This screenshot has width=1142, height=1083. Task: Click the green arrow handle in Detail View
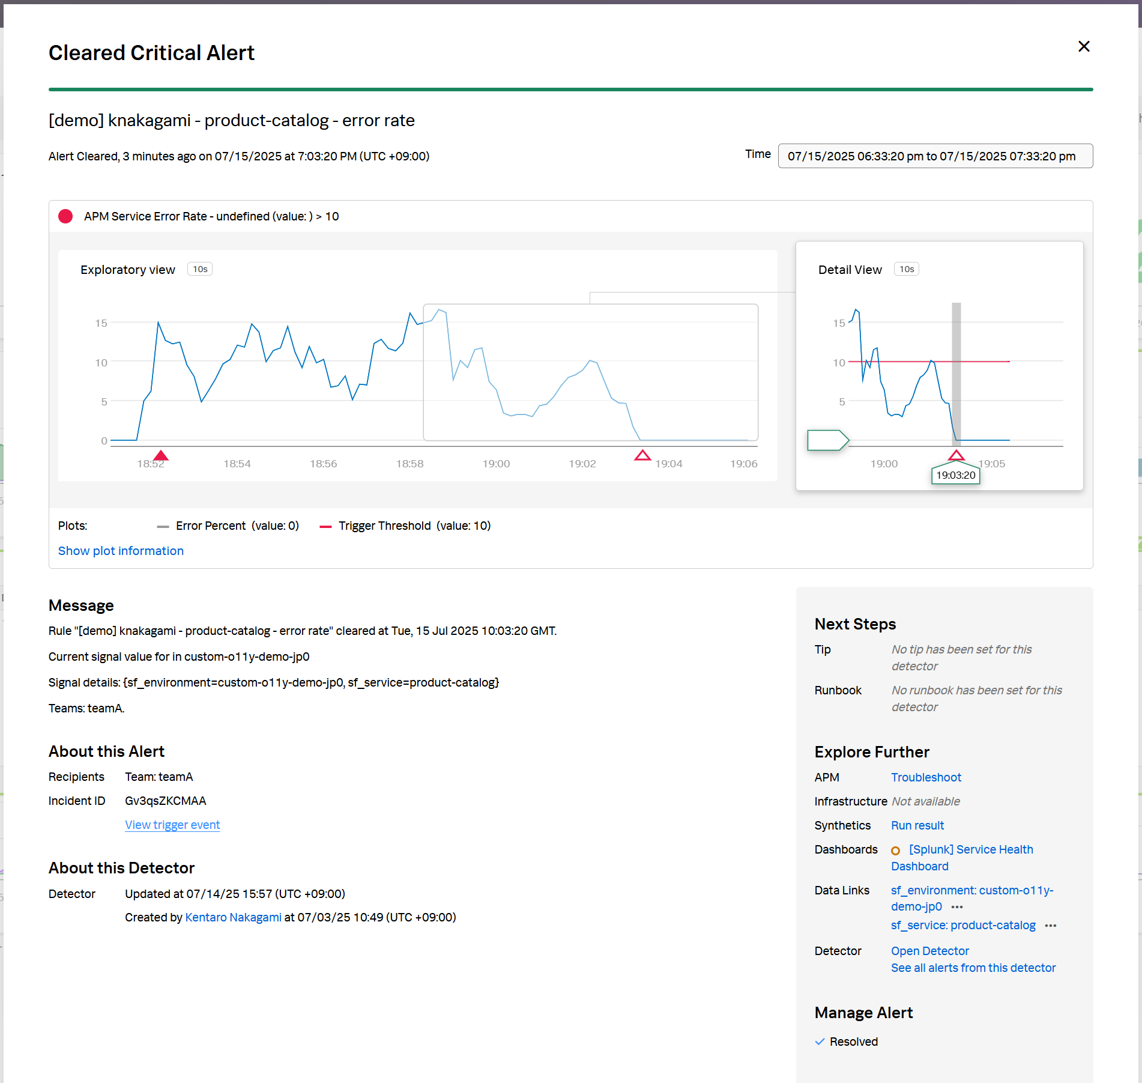(x=828, y=440)
